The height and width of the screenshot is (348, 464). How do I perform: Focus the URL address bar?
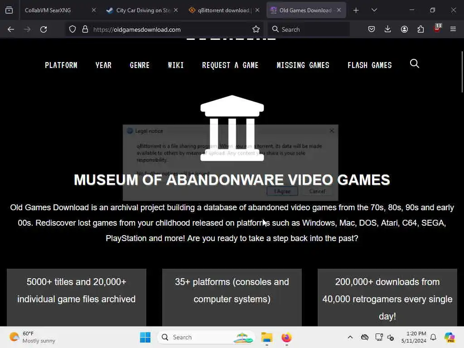(164, 29)
